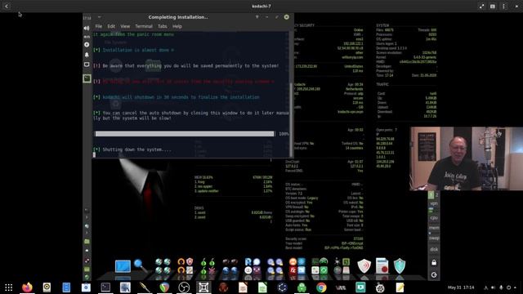
Task: Open the terminal app in taskbar
Action: [105, 287]
